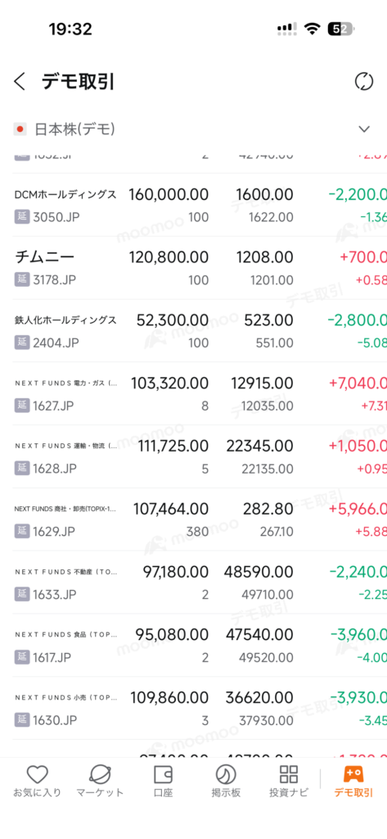Open 投資ナビ grid icon

(x=289, y=774)
